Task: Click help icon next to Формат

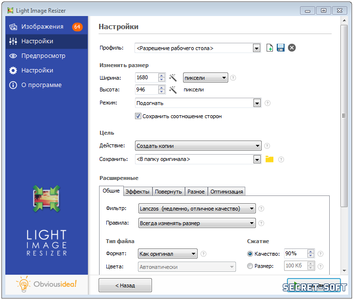Action: point(203,254)
